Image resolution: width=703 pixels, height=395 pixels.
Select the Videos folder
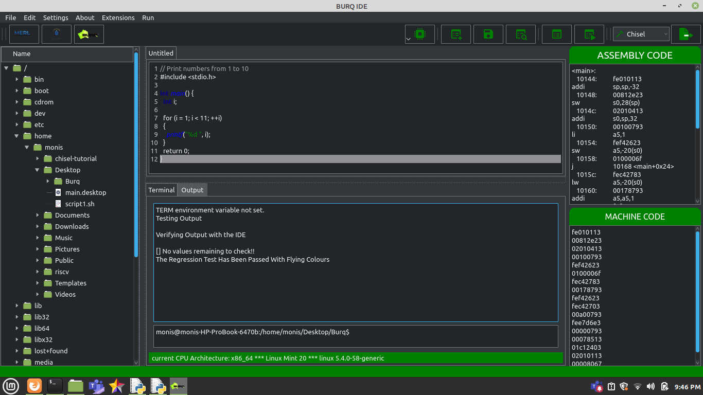pos(65,294)
